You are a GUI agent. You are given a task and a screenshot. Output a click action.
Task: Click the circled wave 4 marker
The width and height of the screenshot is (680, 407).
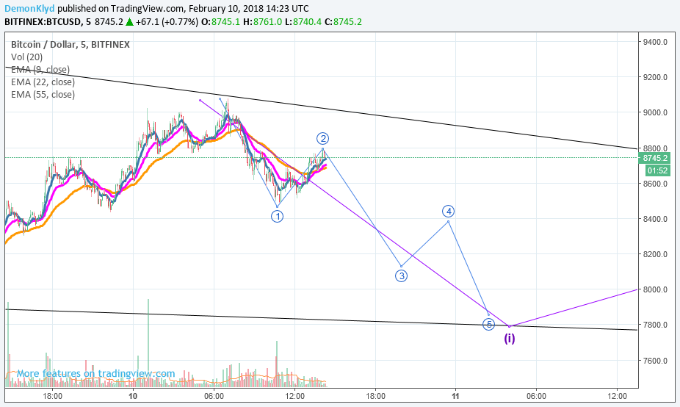[448, 212]
